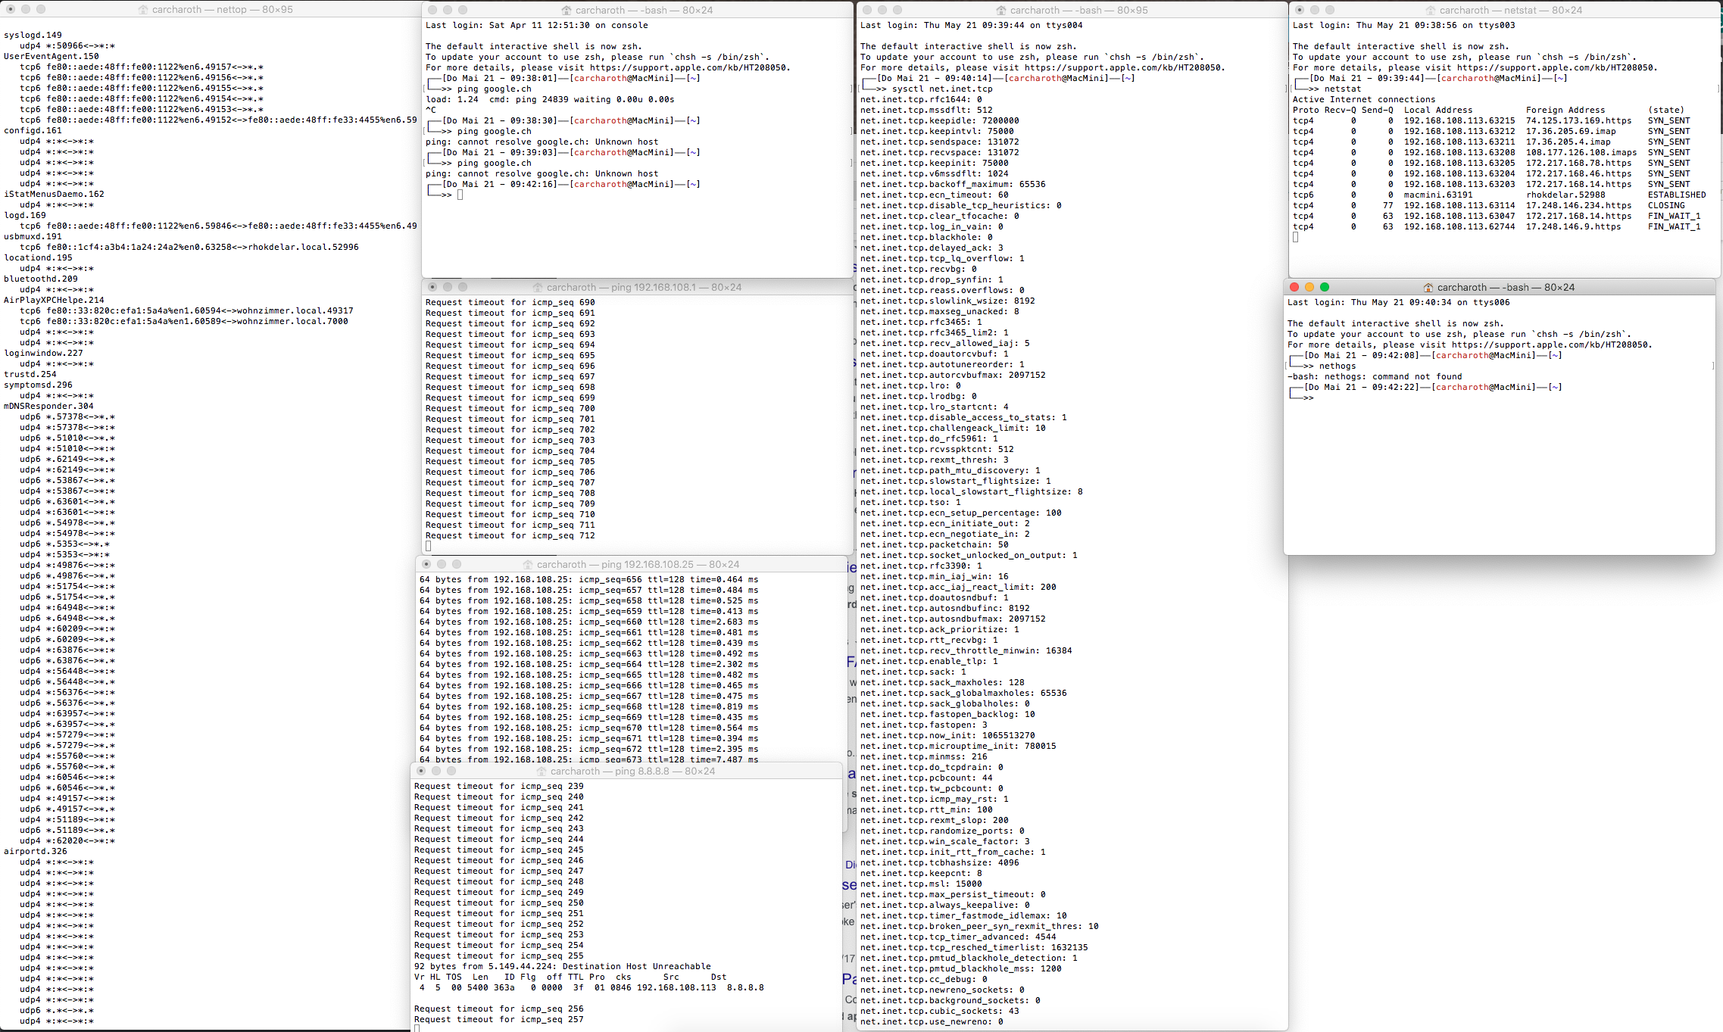The height and width of the screenshot is (1032, 1723).
Task: Close the active bash window with red button
Action: coord(1294,287)
